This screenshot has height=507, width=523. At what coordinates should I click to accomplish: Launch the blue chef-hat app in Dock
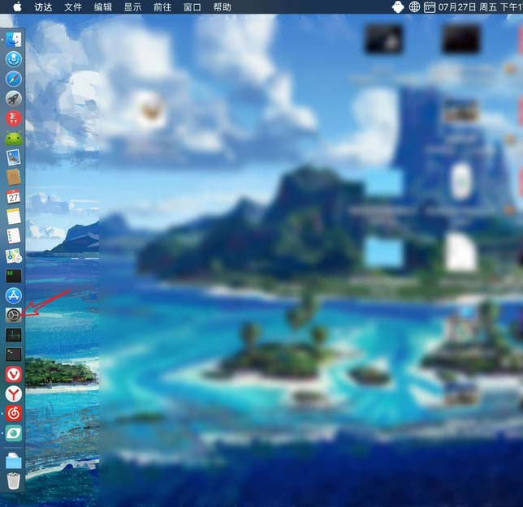click(x=14, y=59)
